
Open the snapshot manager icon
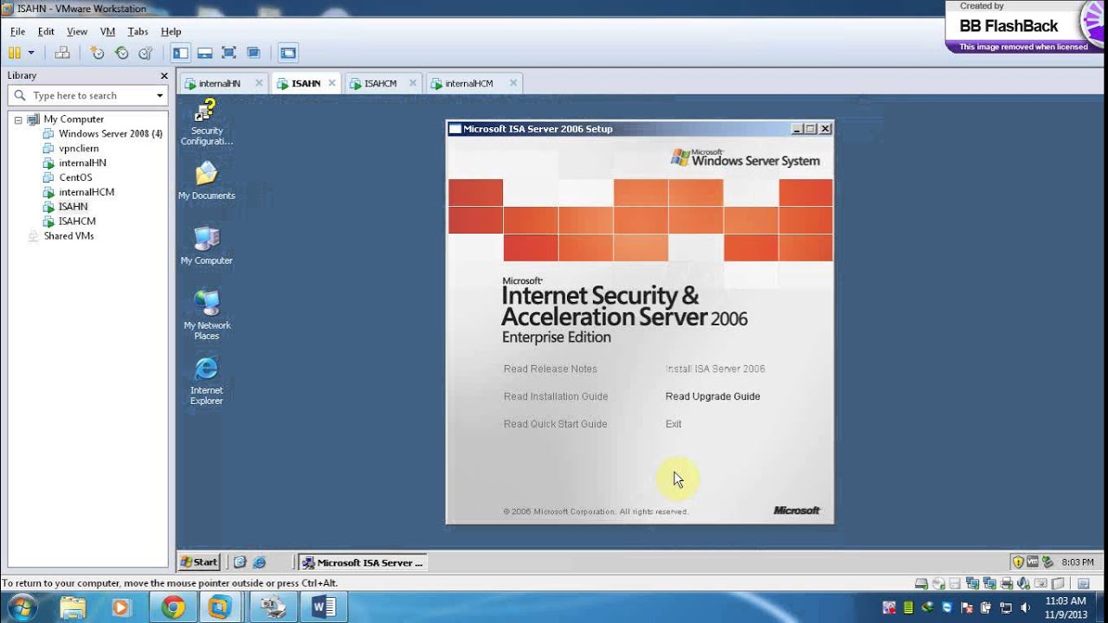click(145, 53)
